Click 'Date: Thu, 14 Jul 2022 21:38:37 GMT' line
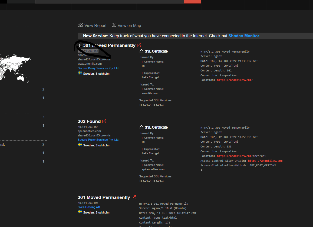 (x=229, y=61)
